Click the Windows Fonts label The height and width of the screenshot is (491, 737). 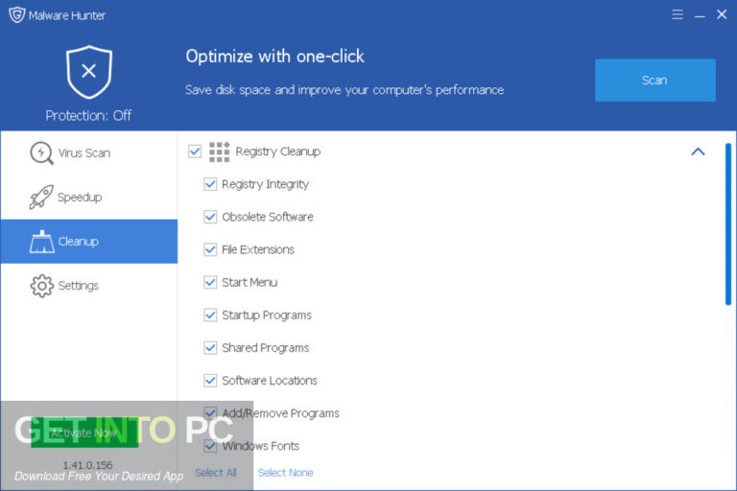[x=260, y=446]
